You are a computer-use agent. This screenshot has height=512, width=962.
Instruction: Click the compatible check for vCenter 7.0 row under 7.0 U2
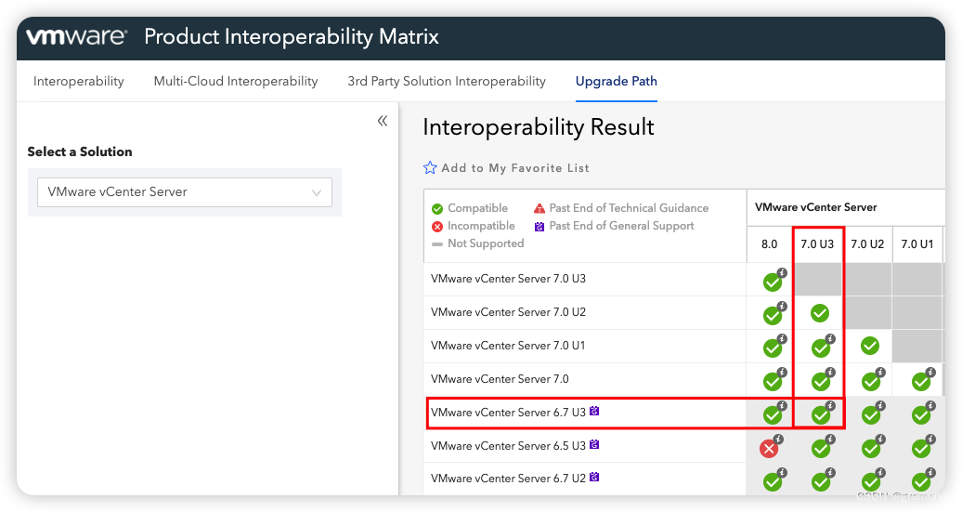tap(871, 381)
